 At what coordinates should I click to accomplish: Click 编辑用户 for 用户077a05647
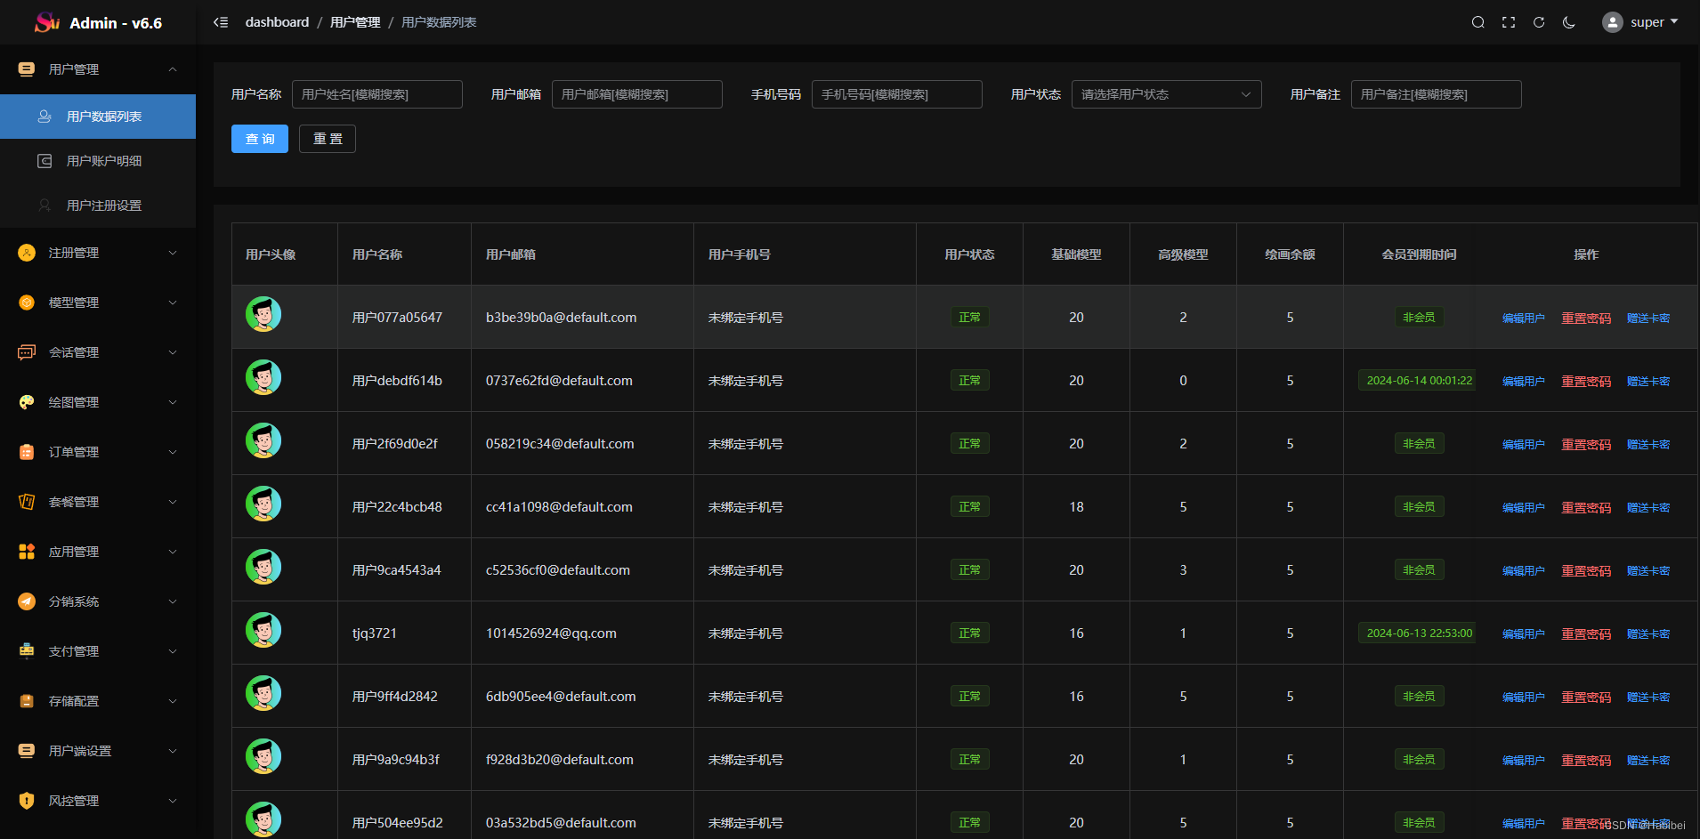(x=1523, y=319)
